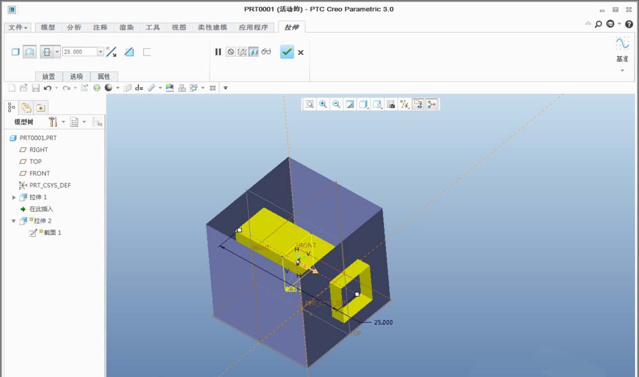This screenshot has width=639, height=377.
Task: Click the zoom out magnifier icon
Action: pyautogui.click(x=336, y=105)
